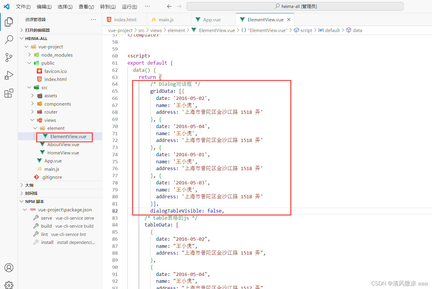Click src in the breadcrumb path
Image resolution: width=432 pixels, height=289 pixels.
click(141, 30)
